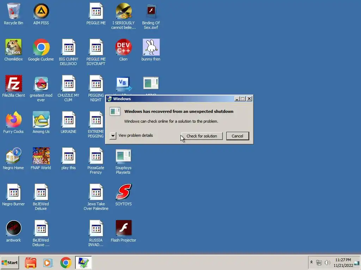Open the Flash Projector shortcut

click(x=124, y=228)
